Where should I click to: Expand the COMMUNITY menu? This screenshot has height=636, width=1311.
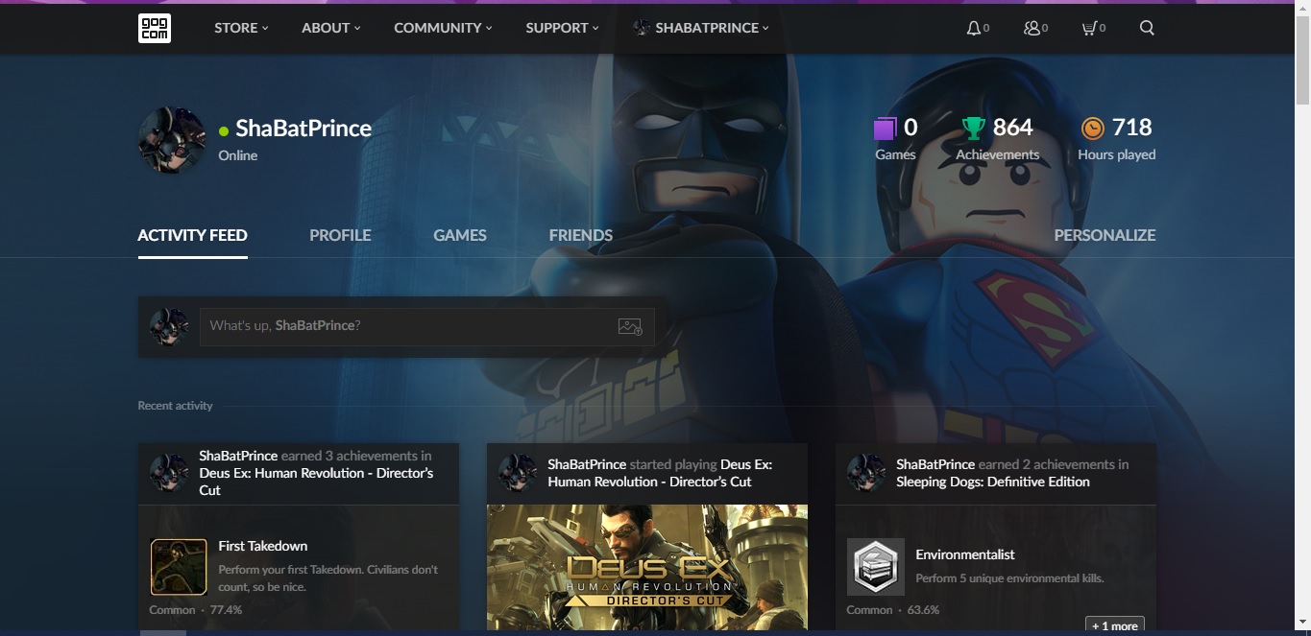tap(443, 28)
